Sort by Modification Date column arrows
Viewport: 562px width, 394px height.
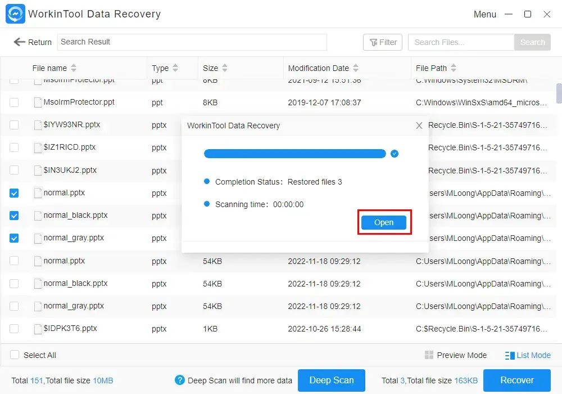(356, 68)
